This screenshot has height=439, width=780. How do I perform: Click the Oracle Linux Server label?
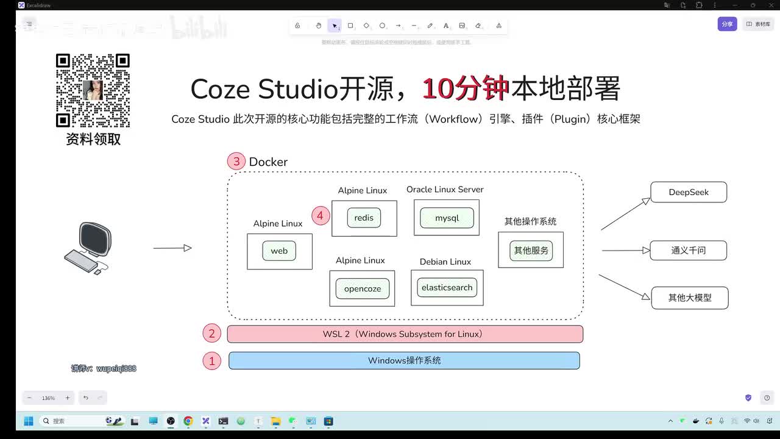[445, 190]
